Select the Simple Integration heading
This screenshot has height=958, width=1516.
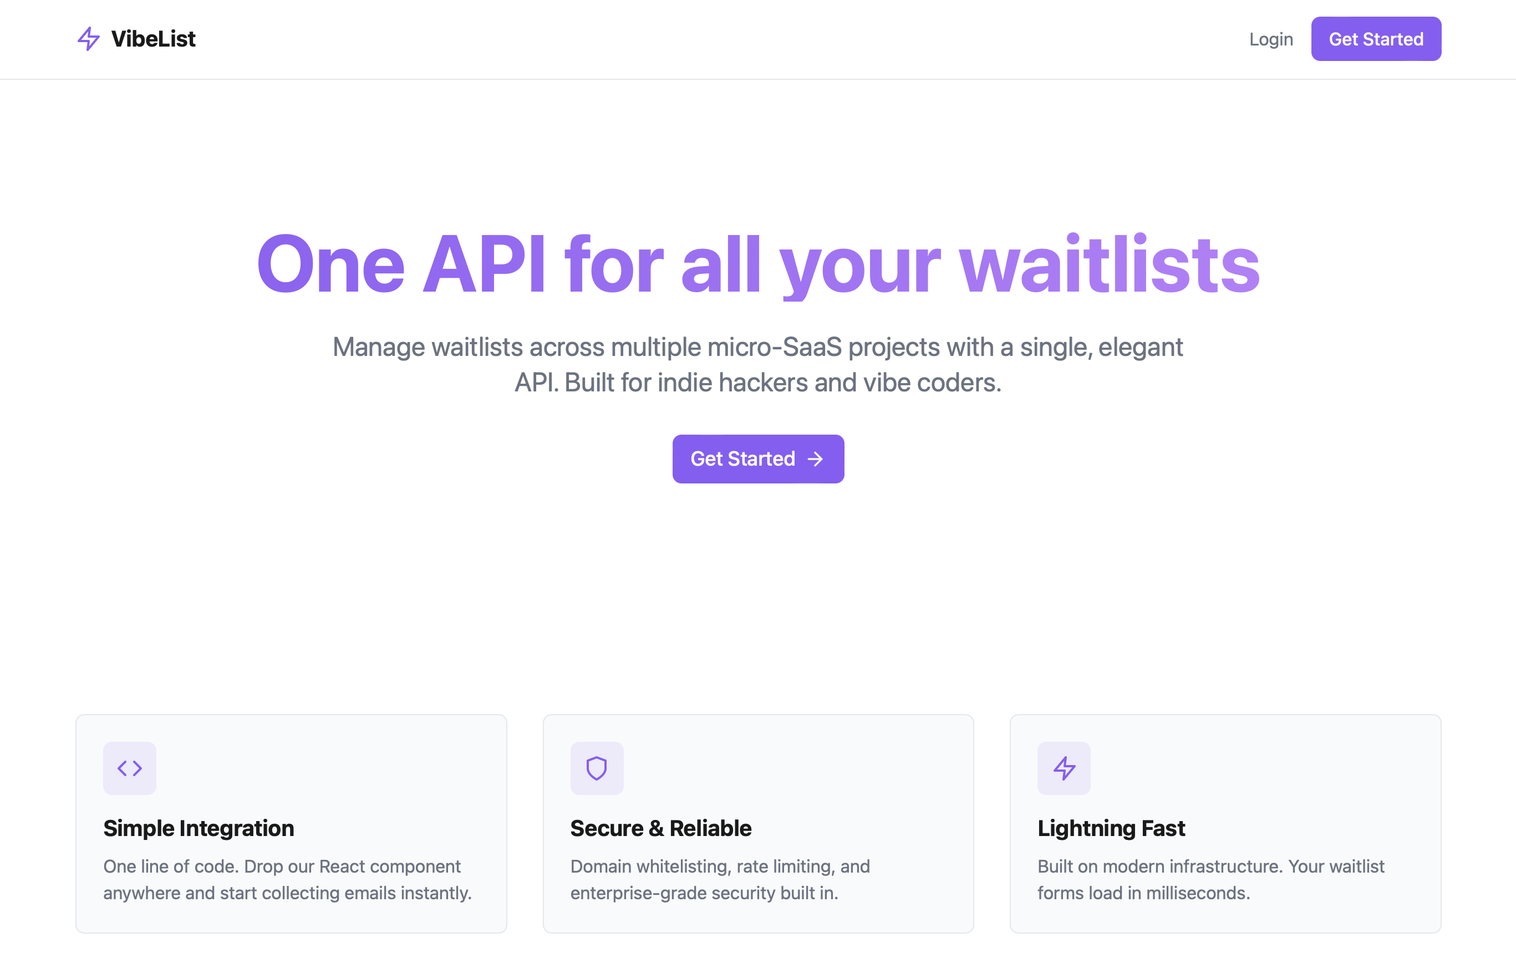tap(199, 828)
